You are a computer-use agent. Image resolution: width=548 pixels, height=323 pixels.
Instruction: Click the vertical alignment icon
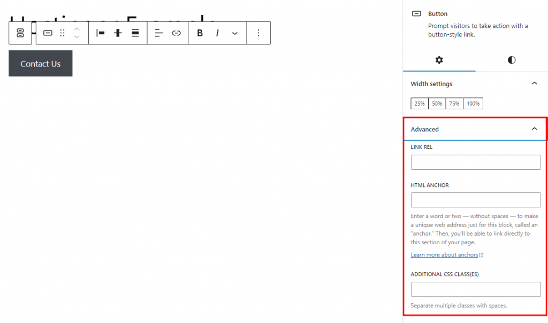(x=118, y=33)
